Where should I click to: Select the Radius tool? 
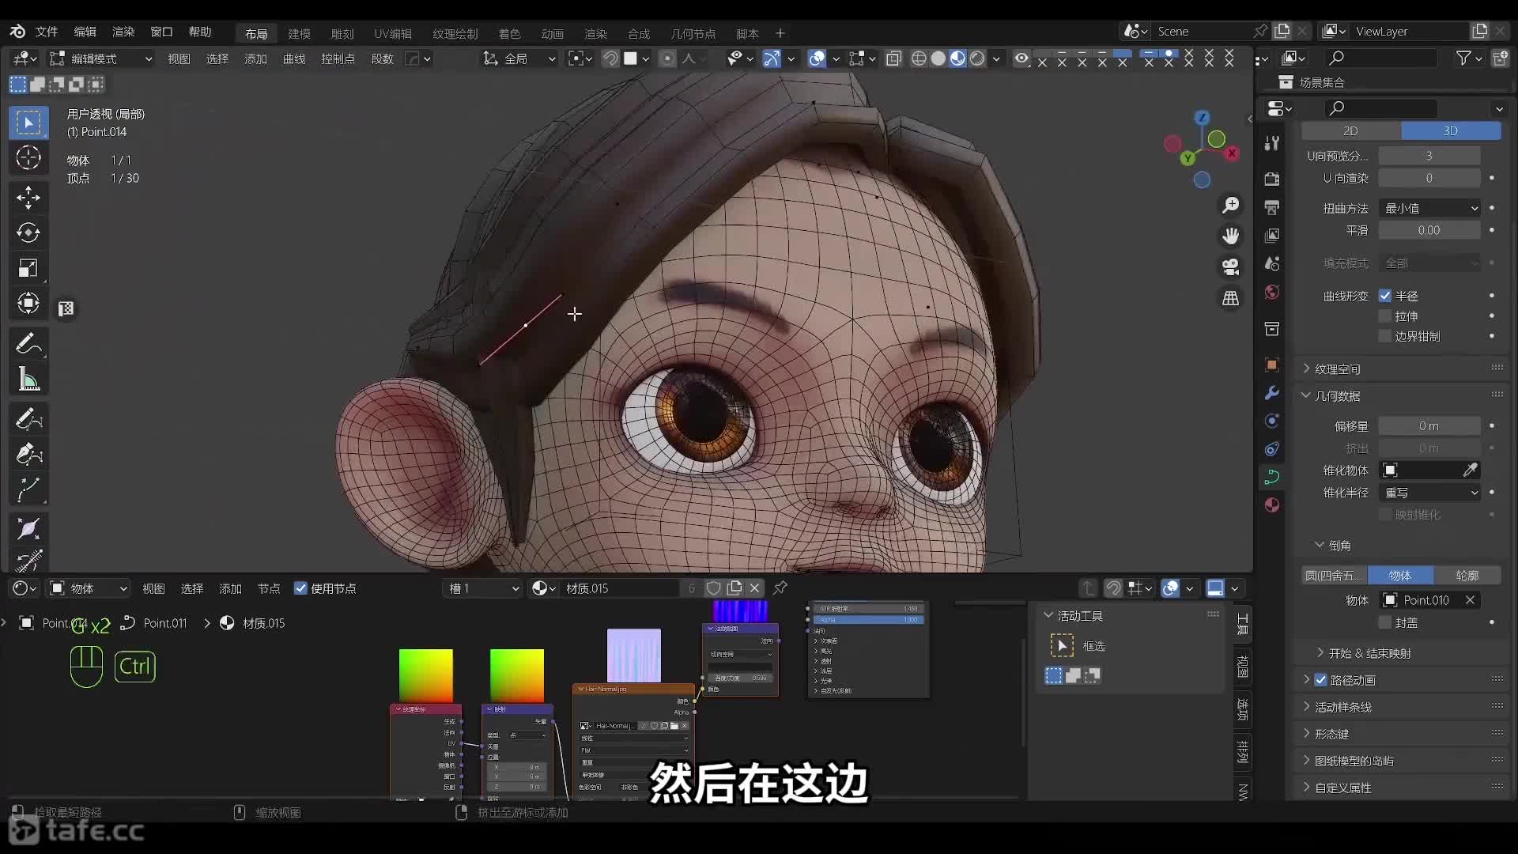(28, 528)
